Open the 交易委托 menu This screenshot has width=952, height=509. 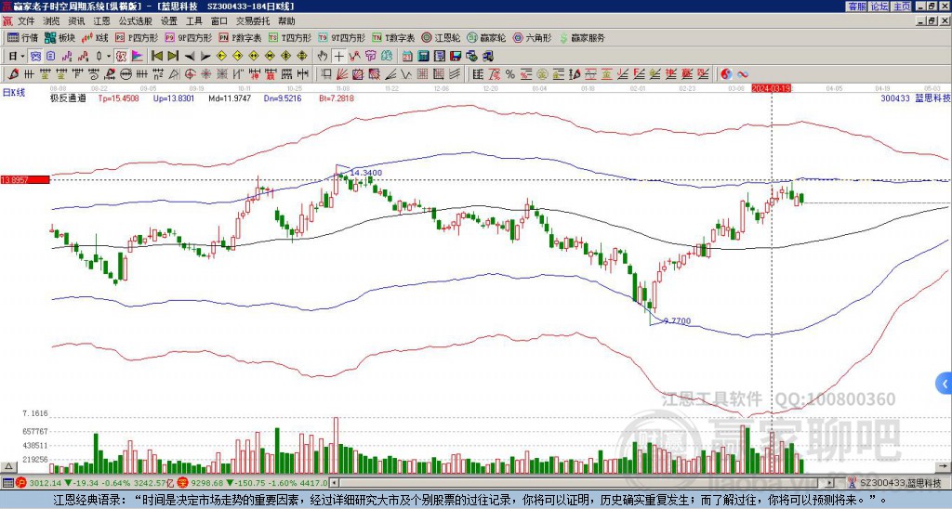coord(253,21)
